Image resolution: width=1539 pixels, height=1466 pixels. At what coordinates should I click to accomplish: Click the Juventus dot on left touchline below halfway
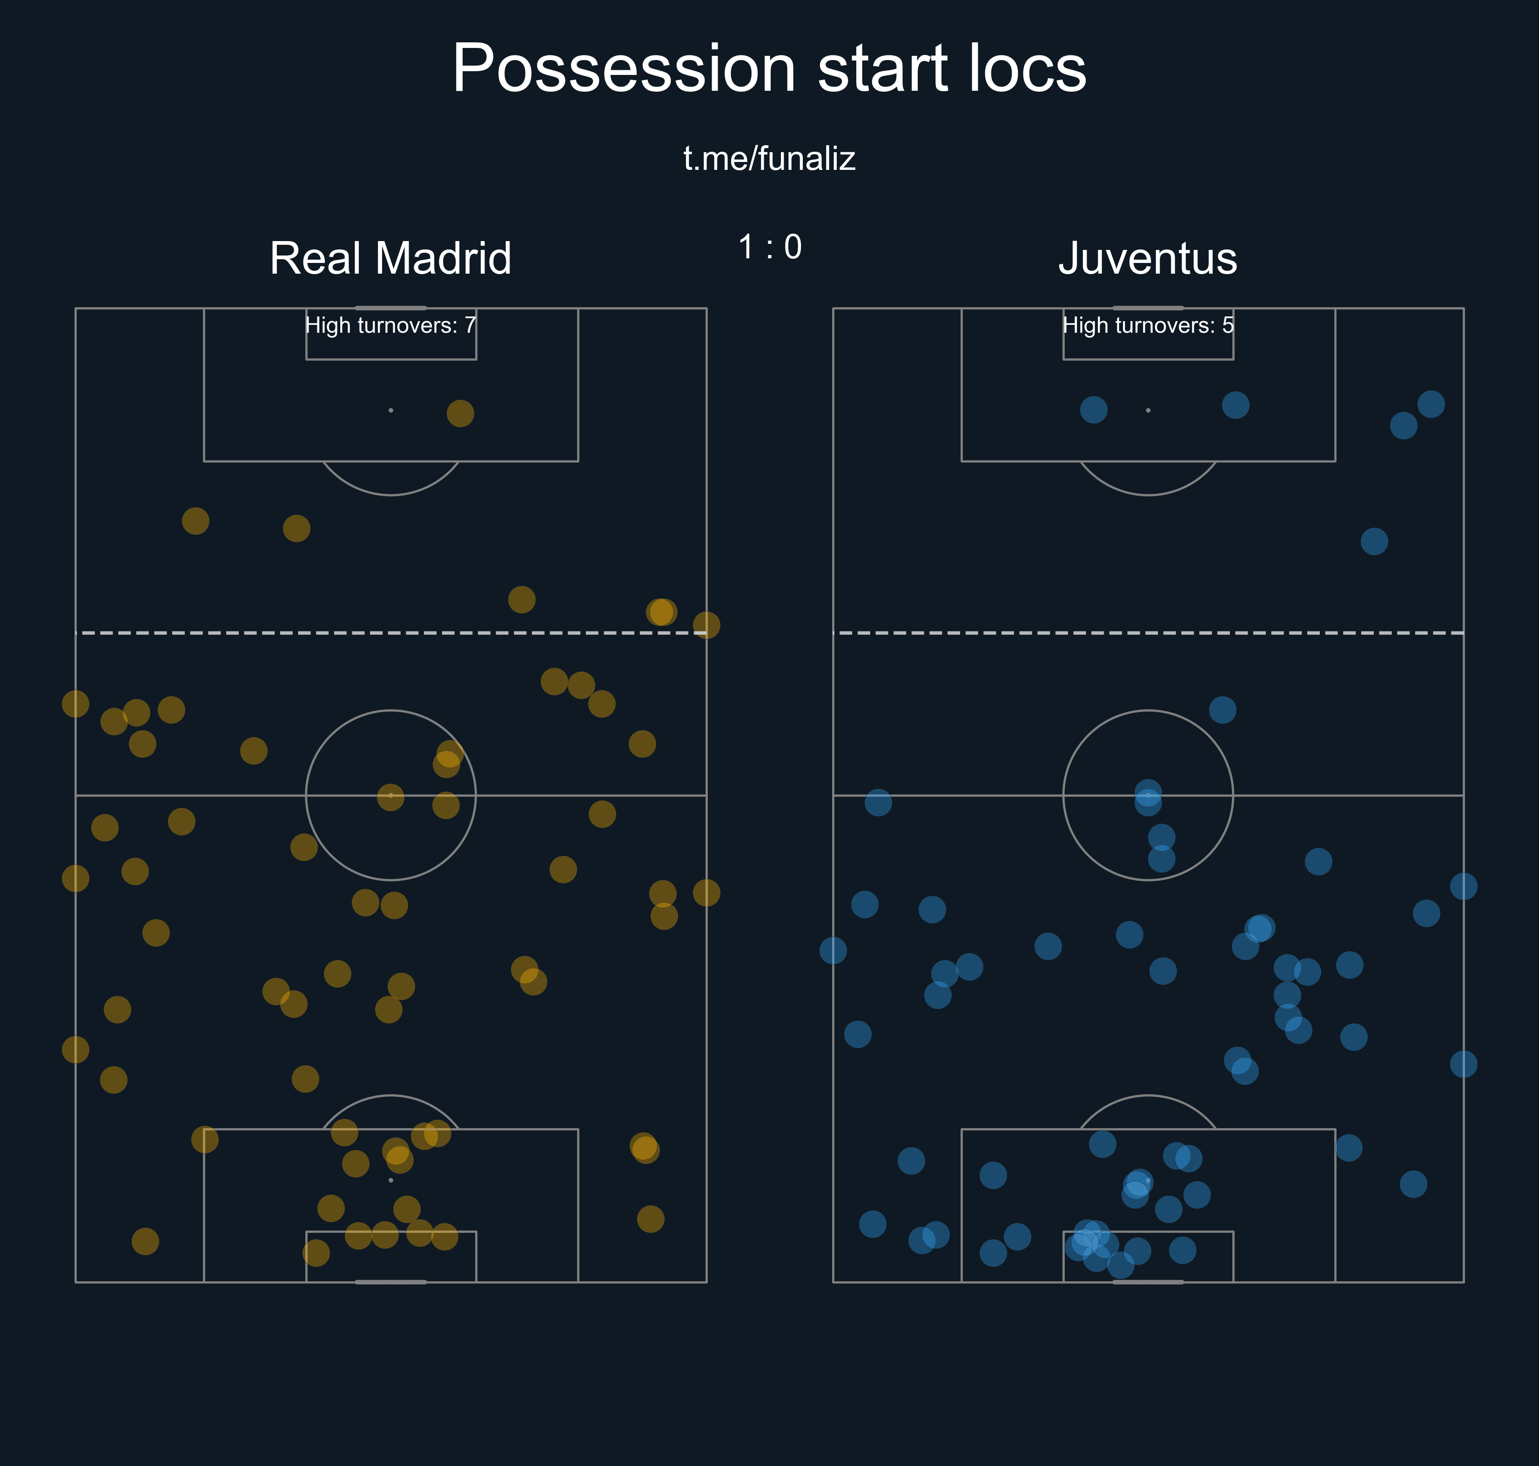833,950
